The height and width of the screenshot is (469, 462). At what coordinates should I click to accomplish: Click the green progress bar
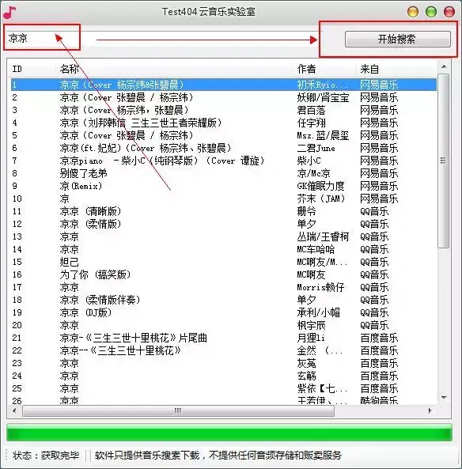pyautogui.click(x=229, y=433)
